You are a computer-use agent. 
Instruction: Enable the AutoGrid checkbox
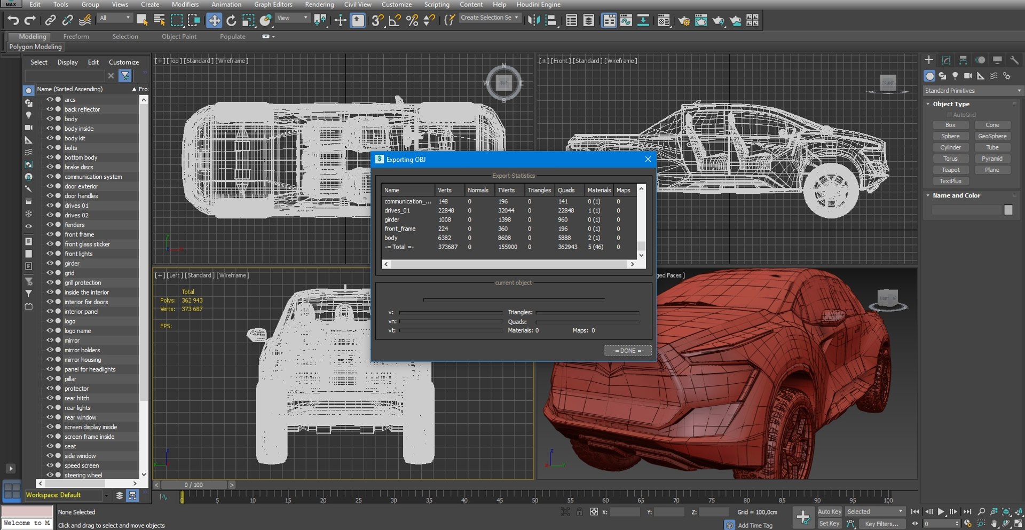949,115
